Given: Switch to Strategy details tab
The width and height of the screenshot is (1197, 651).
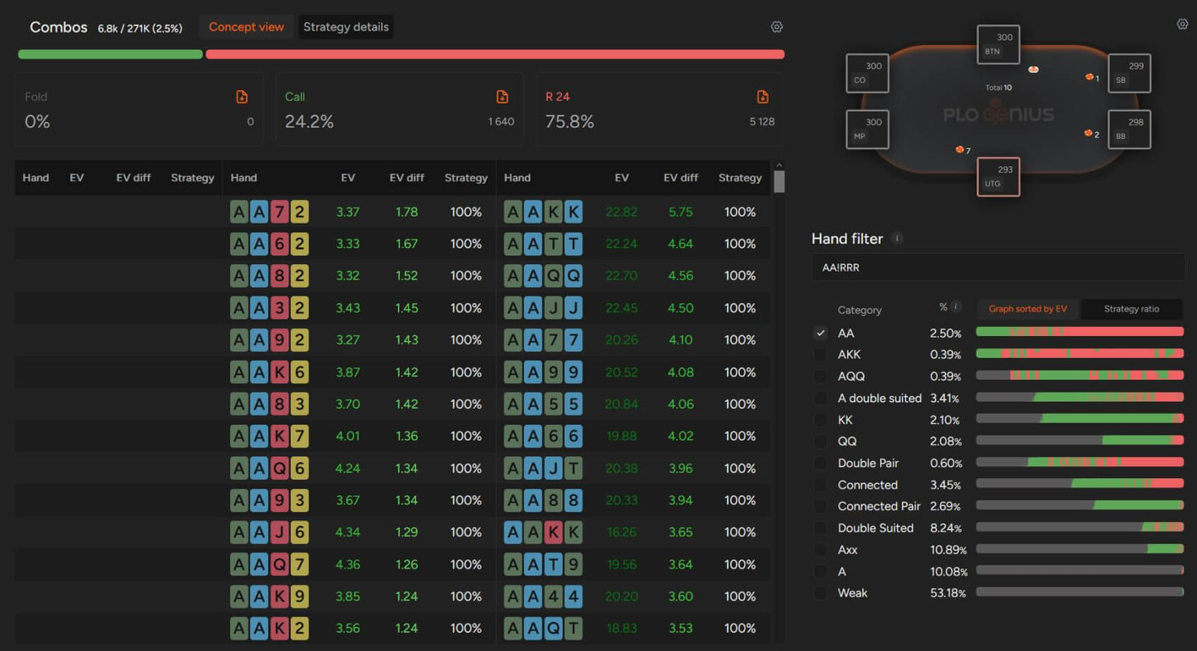Looking at the screenshot, I should (346, 27).
